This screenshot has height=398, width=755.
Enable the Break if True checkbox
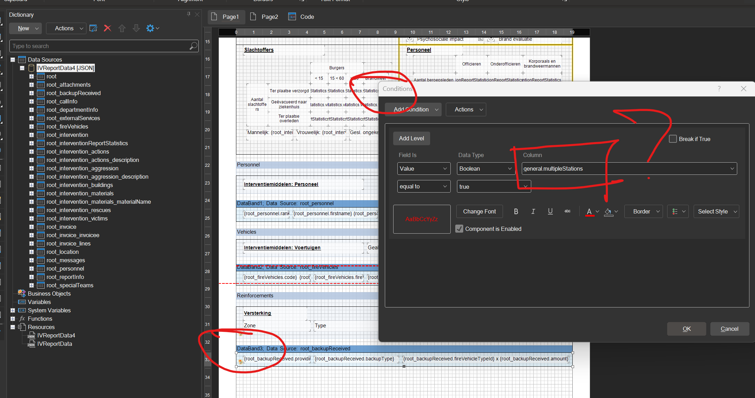pyautogui.click(x=673, y=139)
